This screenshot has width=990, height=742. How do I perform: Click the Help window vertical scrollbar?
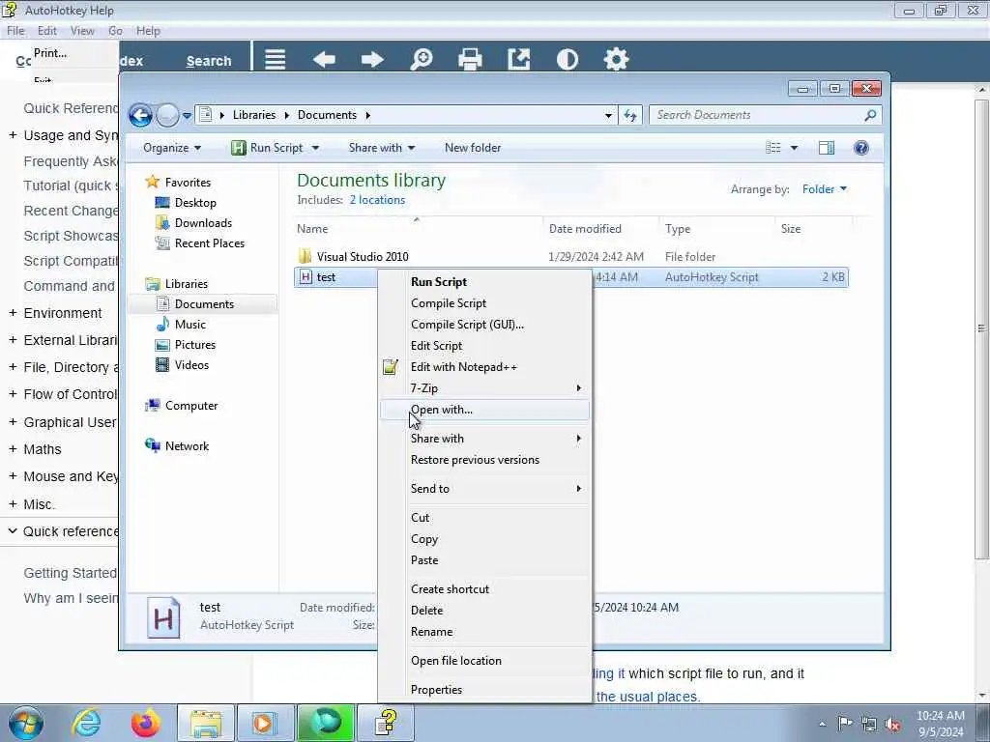pos(981,328)
